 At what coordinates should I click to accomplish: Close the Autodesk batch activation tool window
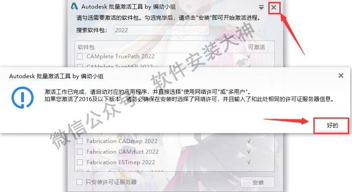274,7
